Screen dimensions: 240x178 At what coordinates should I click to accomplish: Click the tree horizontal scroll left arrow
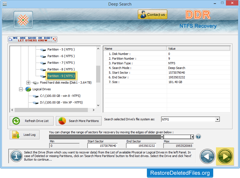point(12,110)
